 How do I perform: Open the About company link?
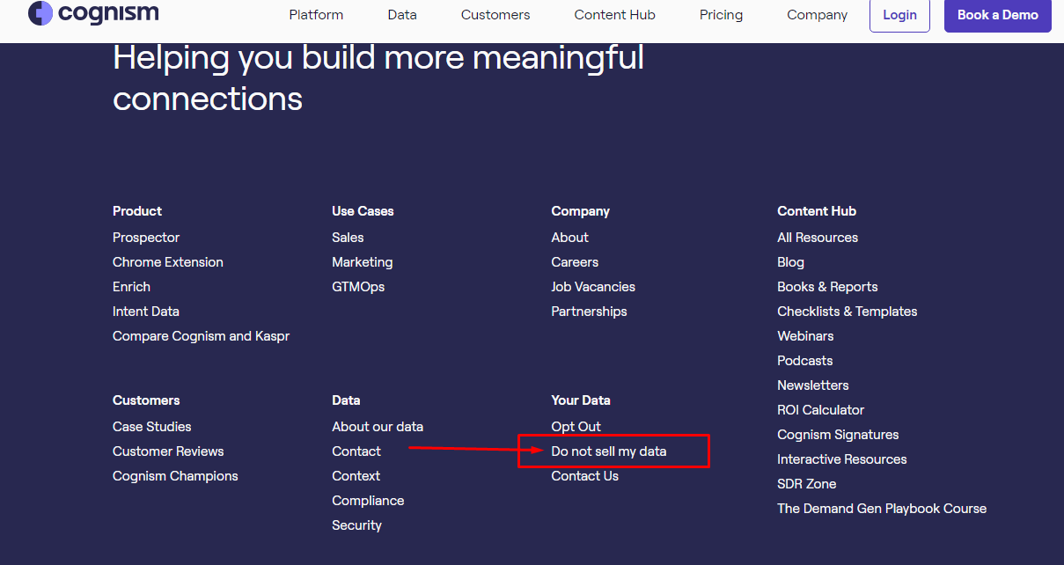point(570,238)
